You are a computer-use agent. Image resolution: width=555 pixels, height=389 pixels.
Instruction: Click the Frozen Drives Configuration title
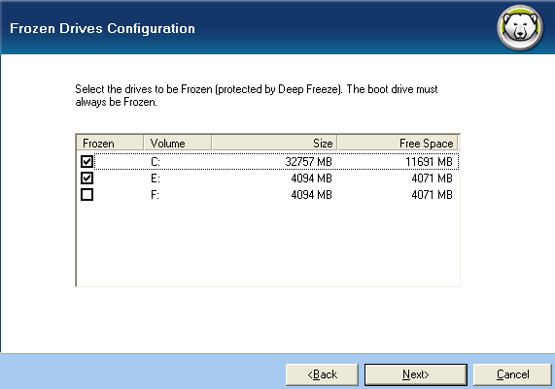point(102,28)
